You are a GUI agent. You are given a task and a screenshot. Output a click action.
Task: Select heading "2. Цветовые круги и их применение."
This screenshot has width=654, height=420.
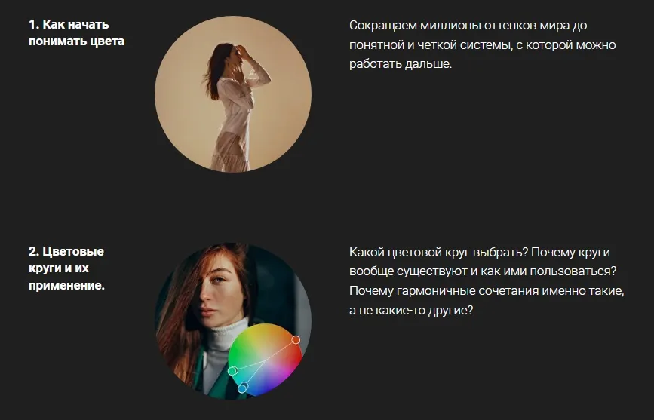coord(66,268)
